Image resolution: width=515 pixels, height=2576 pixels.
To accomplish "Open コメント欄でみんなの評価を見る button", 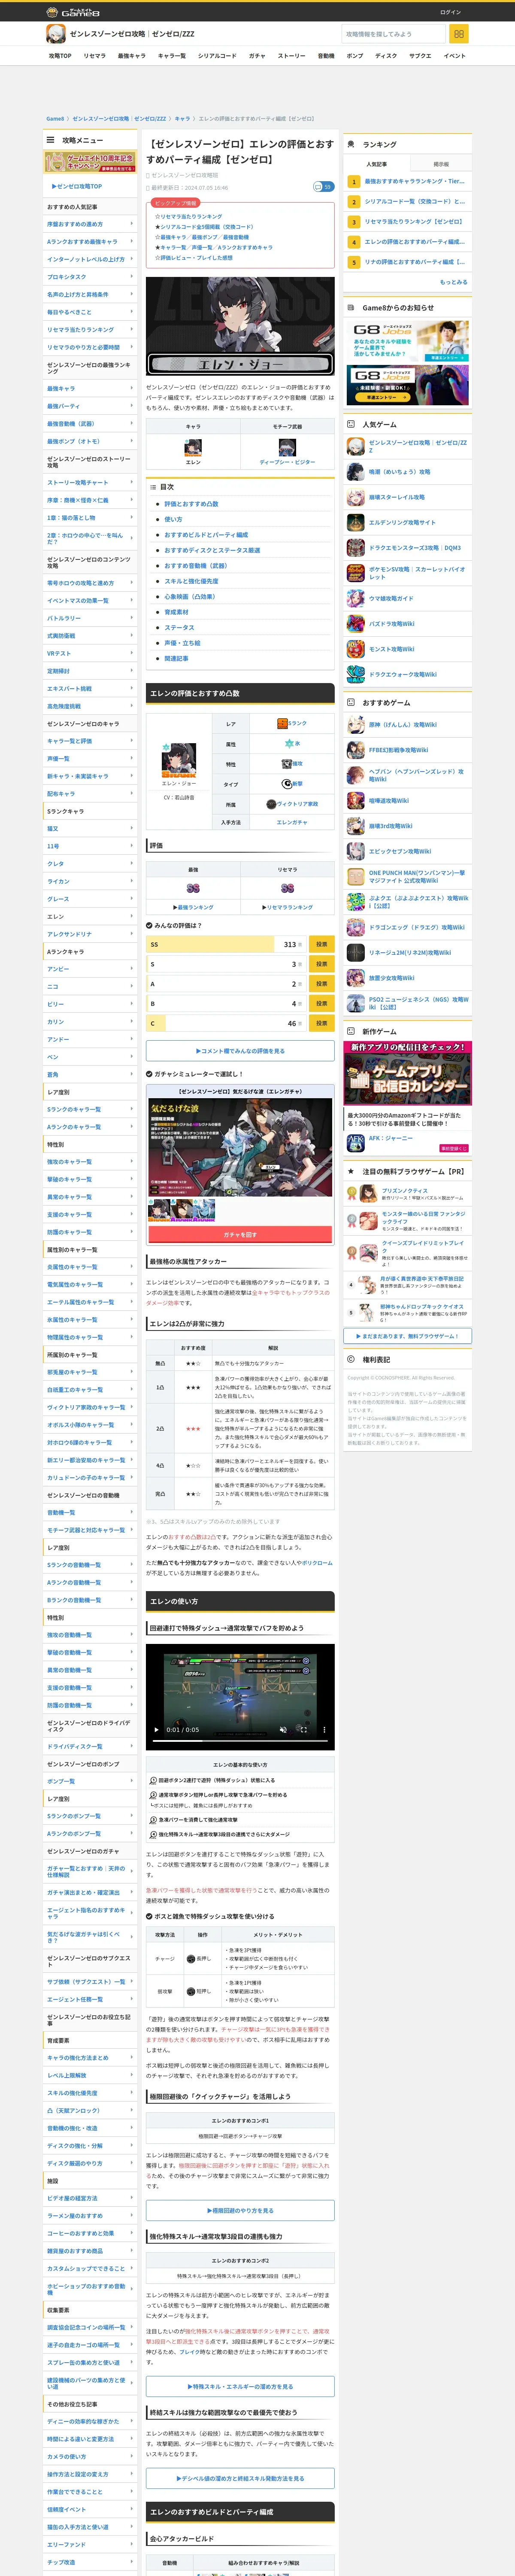I will coord(240,1051).
